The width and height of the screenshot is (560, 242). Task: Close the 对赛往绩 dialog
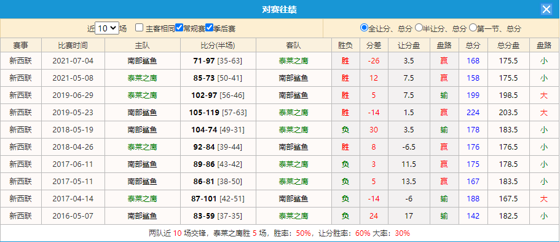coord(546,9)
